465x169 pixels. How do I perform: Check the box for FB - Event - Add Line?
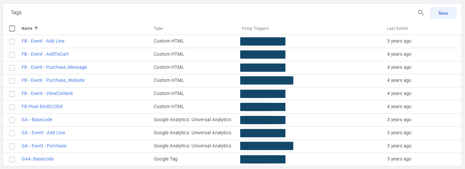click(x=12, y=41)
